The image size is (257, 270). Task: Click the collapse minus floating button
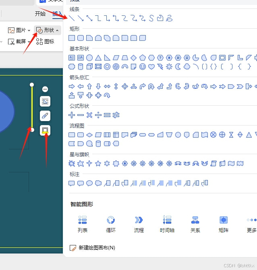pos(45,89)
